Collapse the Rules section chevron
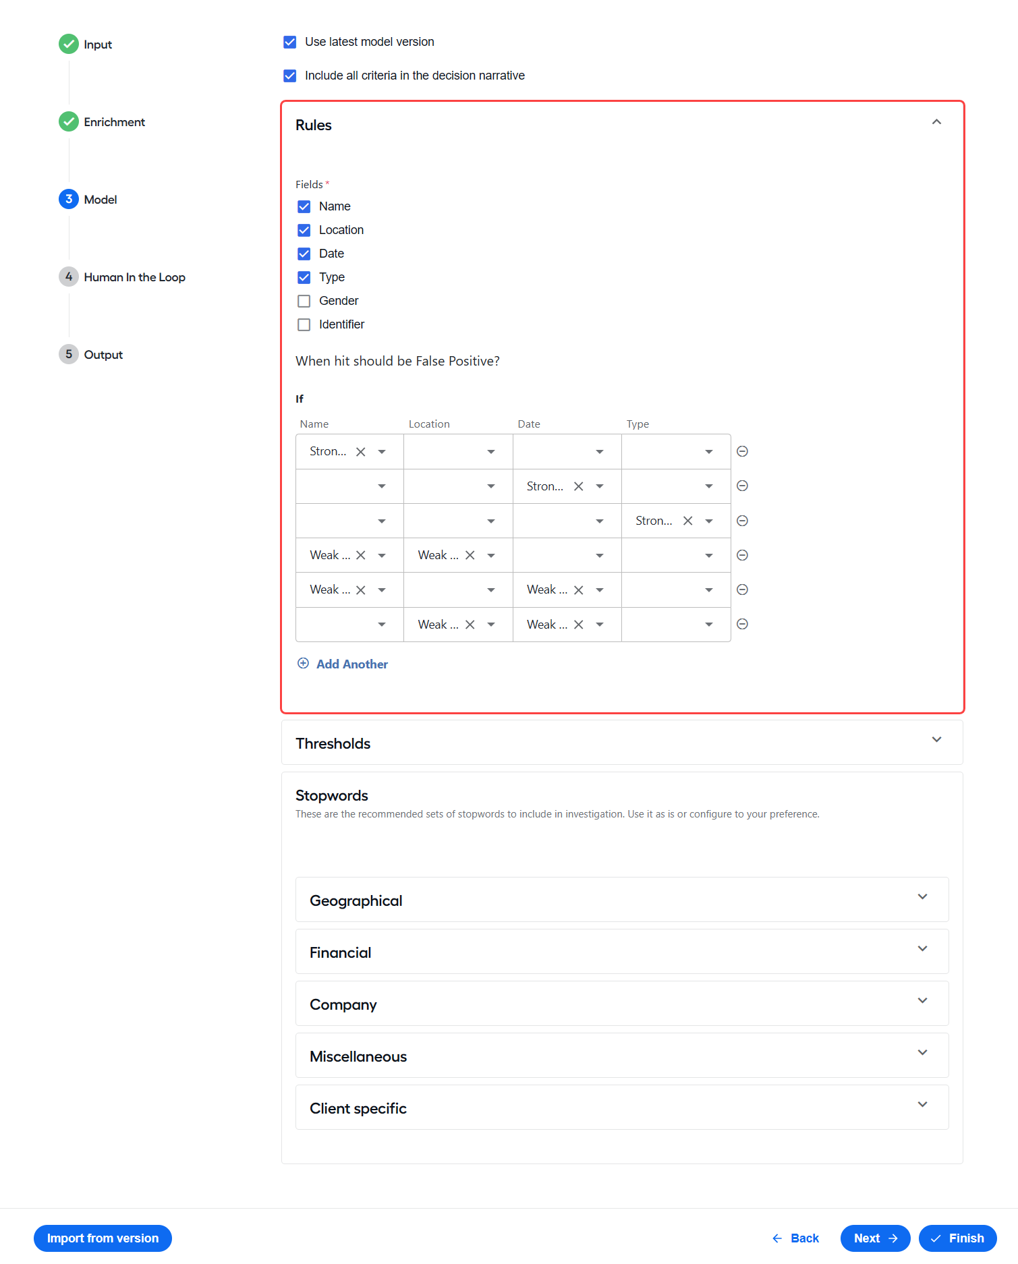 [936, 122]
